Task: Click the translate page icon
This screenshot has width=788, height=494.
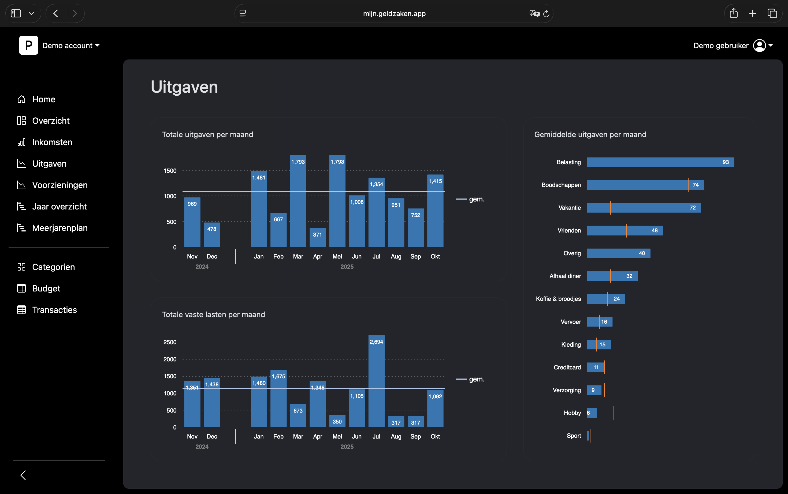Action: click(534, 14)
